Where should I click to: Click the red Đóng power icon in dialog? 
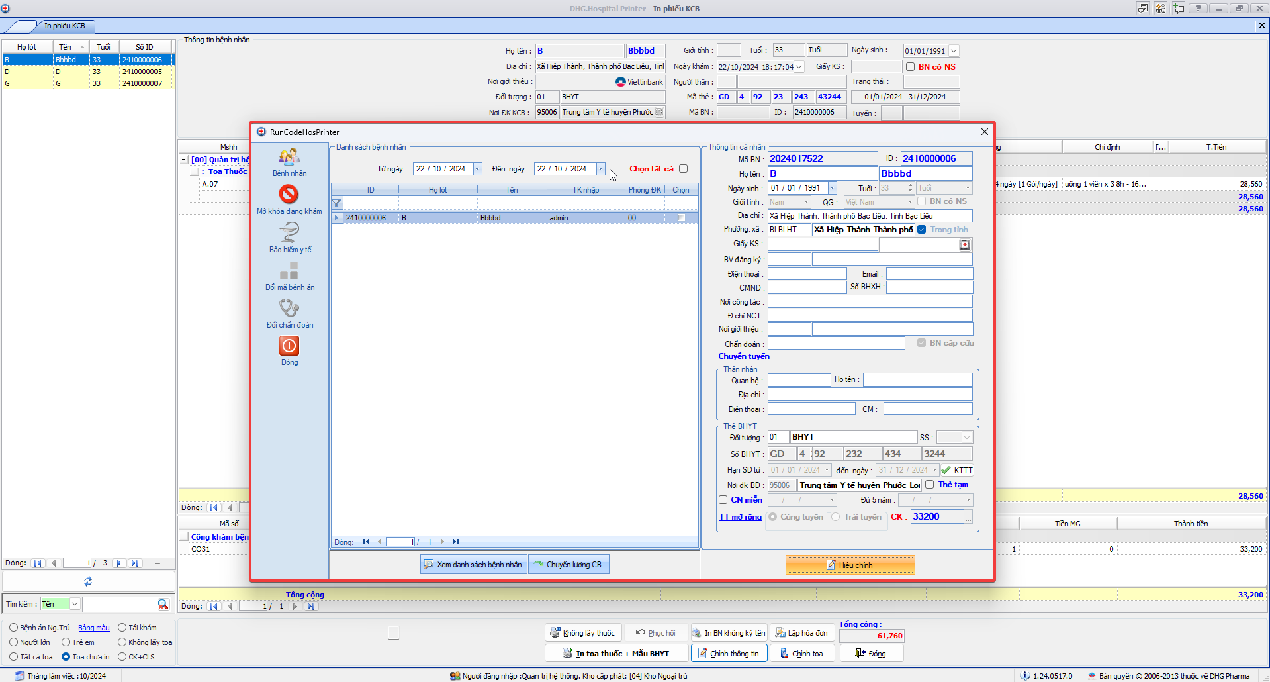(289, 346)
